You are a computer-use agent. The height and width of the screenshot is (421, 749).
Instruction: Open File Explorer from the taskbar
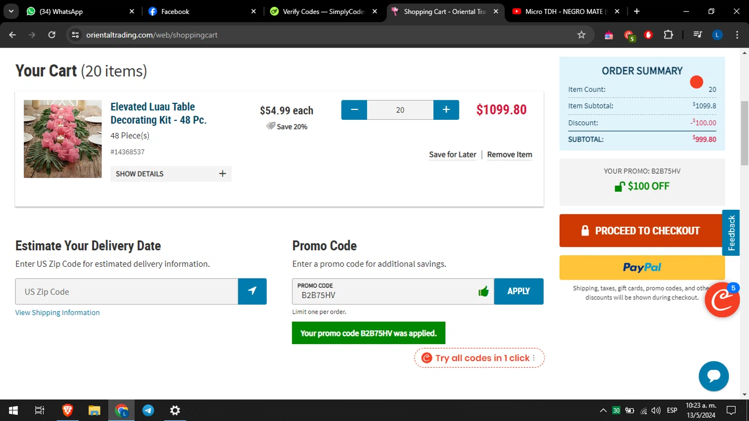pyautogui.click(x=94, y=411)
